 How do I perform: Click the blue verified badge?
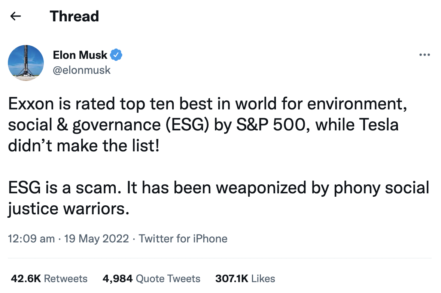coord(116,55)
